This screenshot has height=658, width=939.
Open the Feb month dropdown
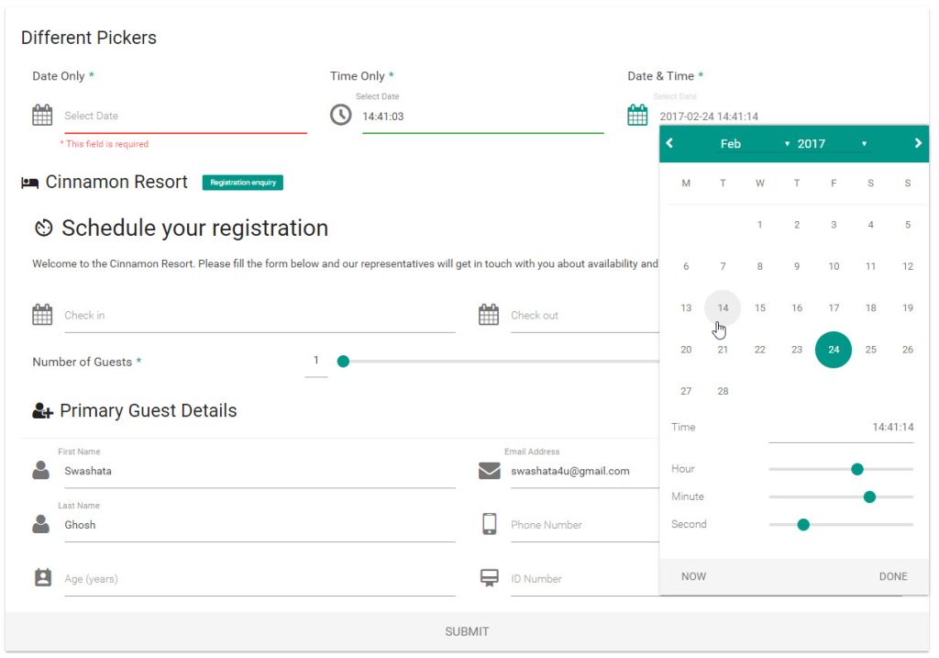(x=755, y=144)
